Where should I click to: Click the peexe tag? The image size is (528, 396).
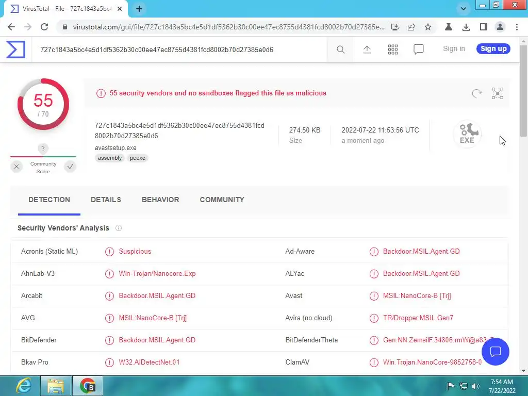tap(137, 158)
